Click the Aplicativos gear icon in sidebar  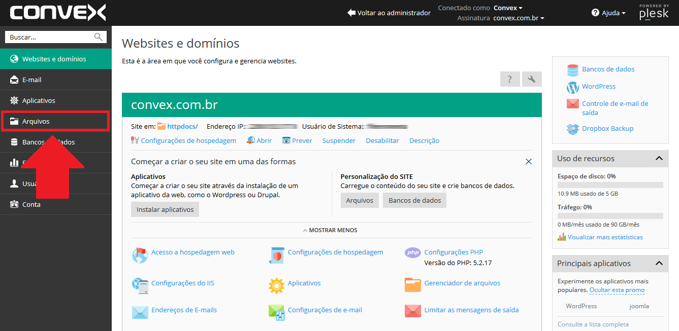pyautogui.click(x=14, y=100)
